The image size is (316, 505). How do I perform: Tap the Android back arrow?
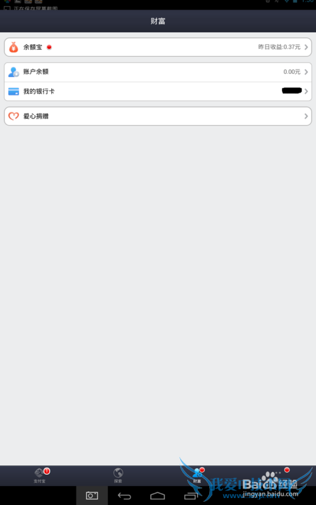point(124,496)
